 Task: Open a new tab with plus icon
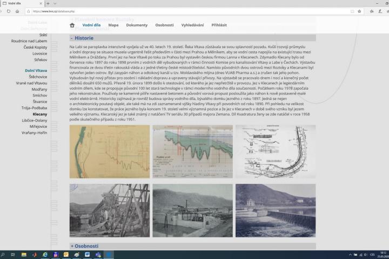(55, 3)
